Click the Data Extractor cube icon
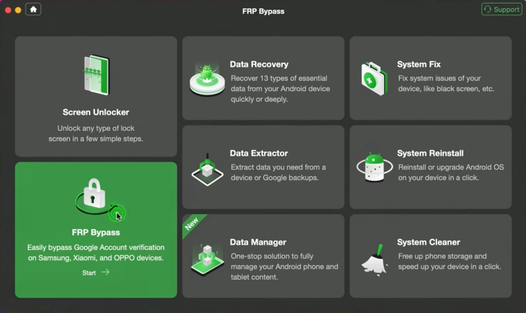 pos(207,170)
